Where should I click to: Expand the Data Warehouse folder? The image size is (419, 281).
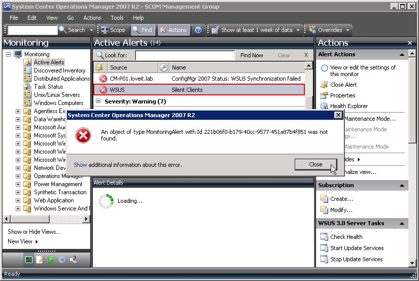click(18, 119)
